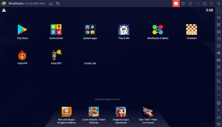This screenshot has height=127, width=222.
Task: Click the red notification button
Action: (176, 4)
